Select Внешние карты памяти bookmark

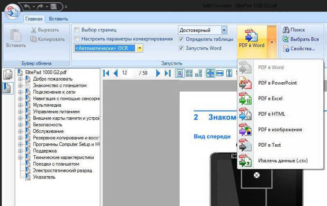point(66,118)
